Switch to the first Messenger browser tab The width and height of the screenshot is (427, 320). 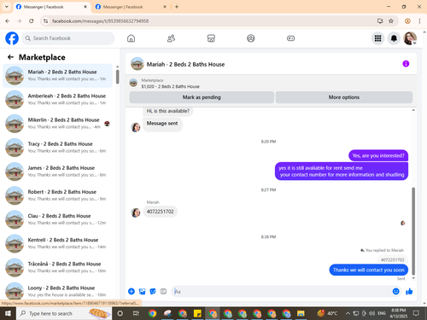[x=51, y=7]
